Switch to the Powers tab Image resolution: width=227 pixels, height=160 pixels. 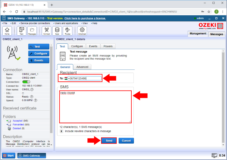pyautogui.click(x=108, y=46)
